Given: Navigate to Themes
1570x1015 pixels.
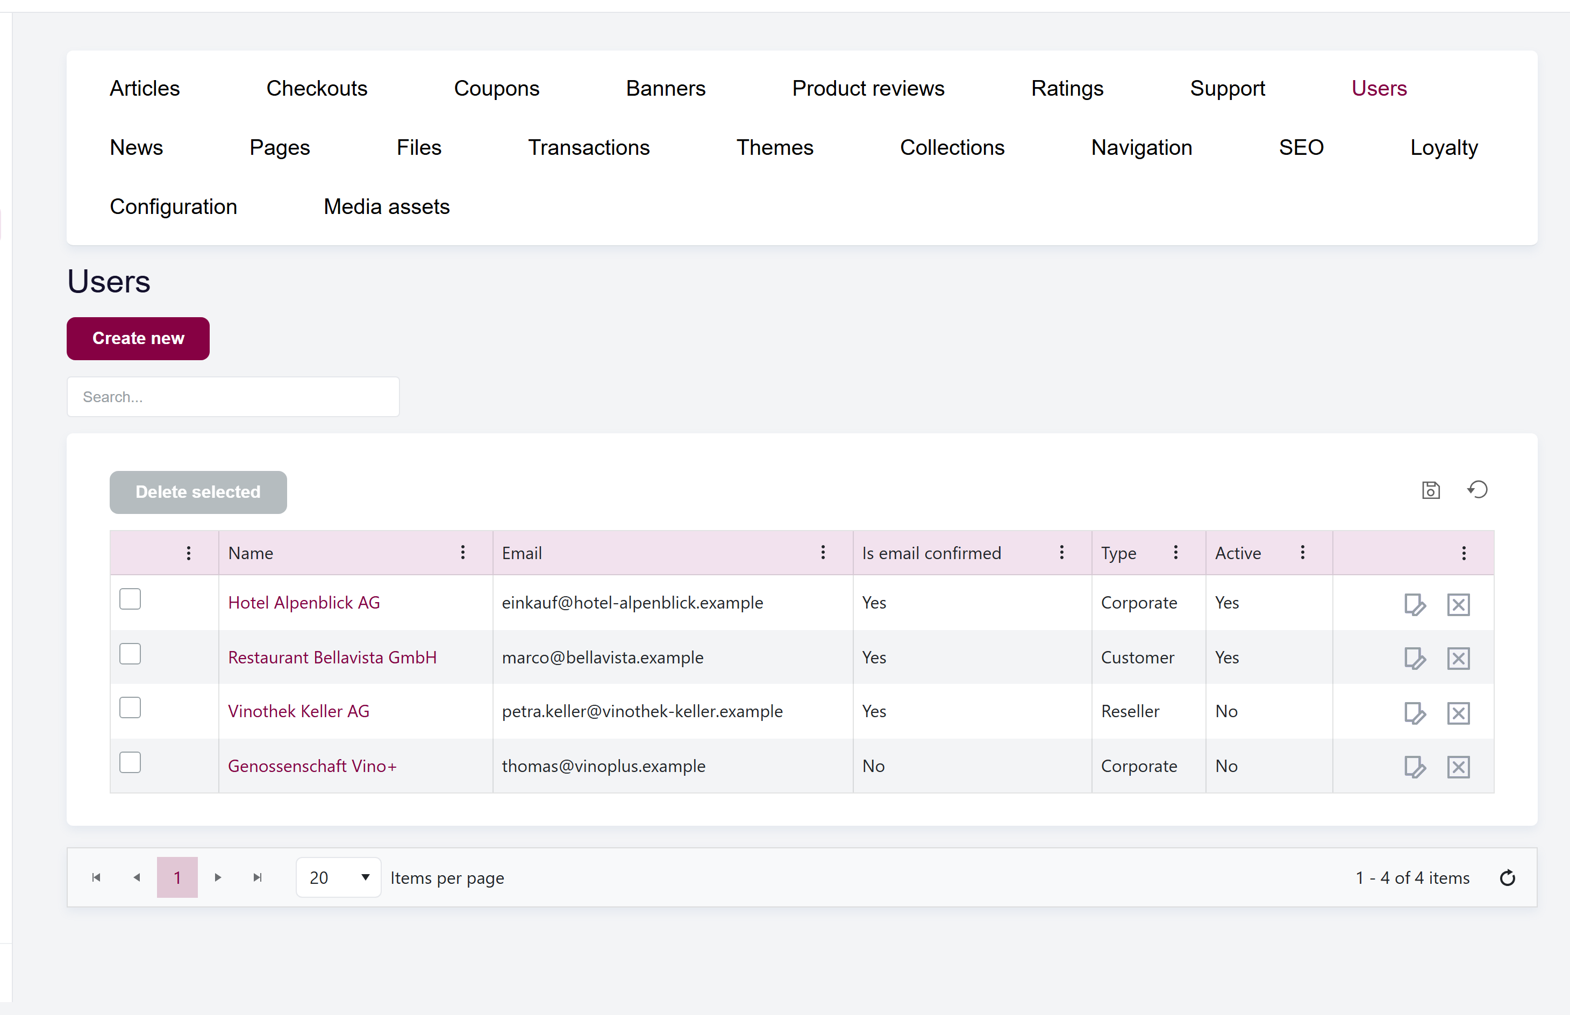Looking at the screenshot, I should point(774,148).
